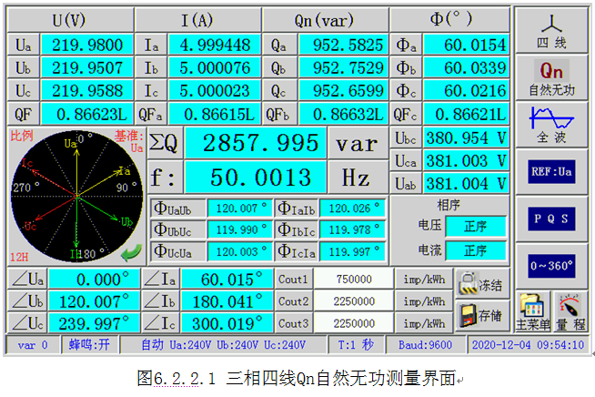Viewport: 595px width, 397px height.
Task: Click the ΦUcUa angle value 120.003°
Action: 240,251
